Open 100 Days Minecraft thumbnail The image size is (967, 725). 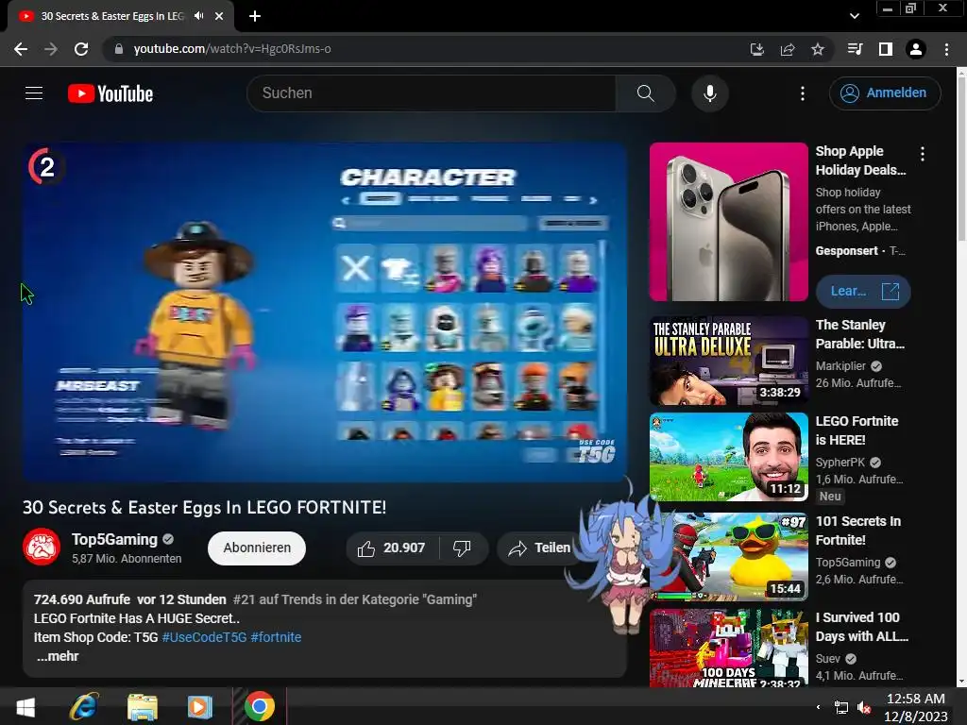728,648
